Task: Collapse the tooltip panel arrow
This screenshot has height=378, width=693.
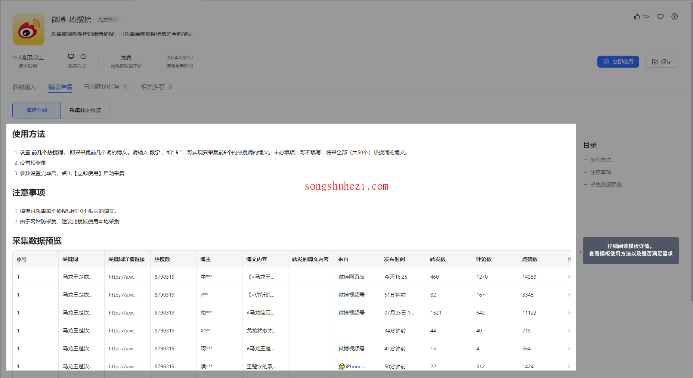Action: [x=580, y=252]
